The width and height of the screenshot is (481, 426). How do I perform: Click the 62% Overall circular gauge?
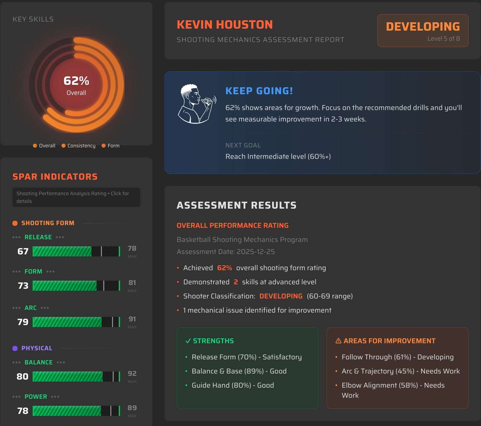[x=76, y=85]
